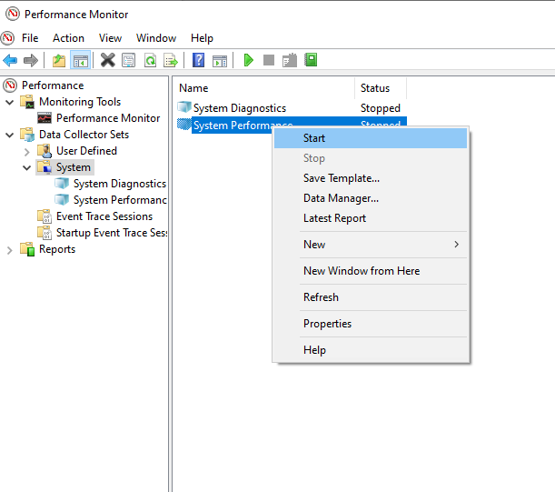Choose Refresh from the context menu
The image size is (555, 492).
371,297
